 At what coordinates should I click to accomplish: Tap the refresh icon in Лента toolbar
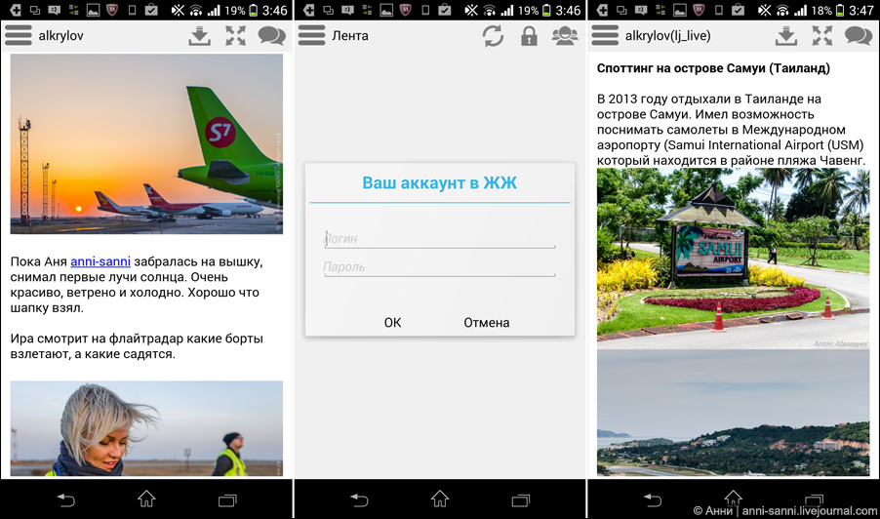(494, 37)
